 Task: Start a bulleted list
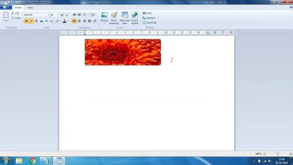click(x=85, y=15)
